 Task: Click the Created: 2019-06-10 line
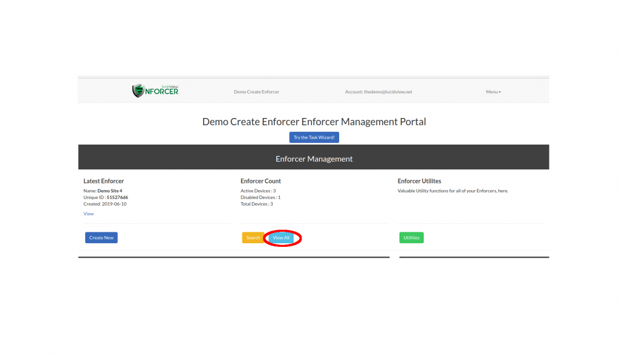click(x=105, y=205)
